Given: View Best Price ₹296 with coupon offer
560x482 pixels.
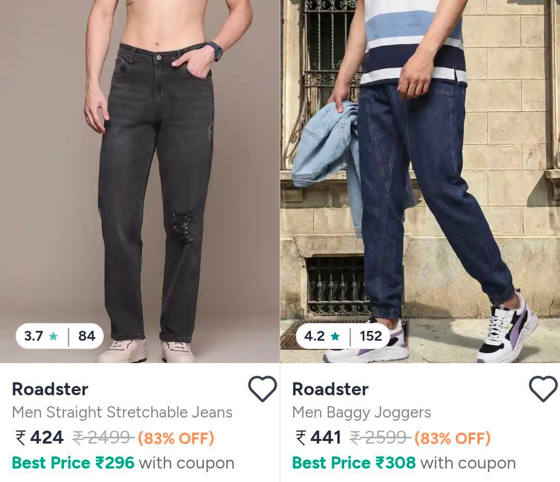Looking at the screenshot, I should [123, 463].
